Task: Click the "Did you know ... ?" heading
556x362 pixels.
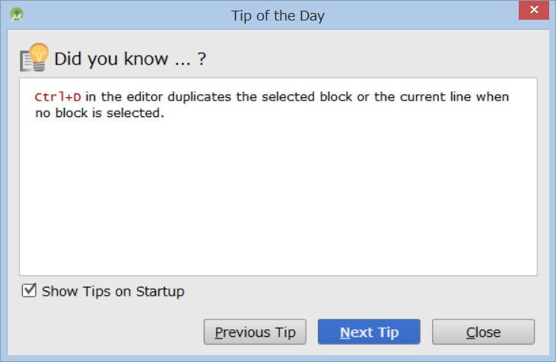Action: tap(130, 59)
